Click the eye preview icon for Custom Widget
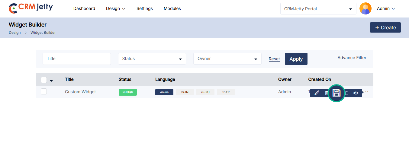Viewport: 409px width, 143px height. (x=356, y=93)
